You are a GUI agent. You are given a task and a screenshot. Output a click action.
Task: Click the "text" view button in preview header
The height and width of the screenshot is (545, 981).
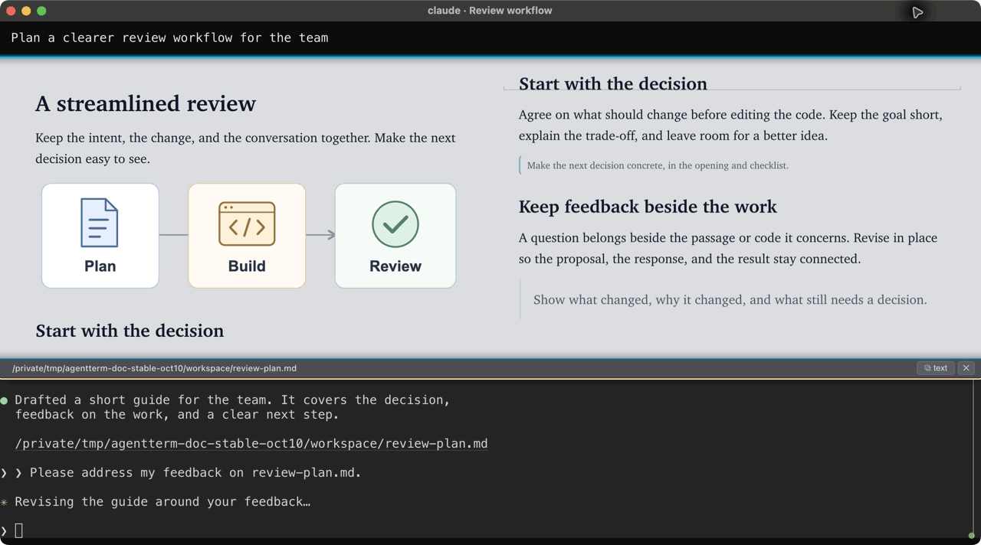935,368
